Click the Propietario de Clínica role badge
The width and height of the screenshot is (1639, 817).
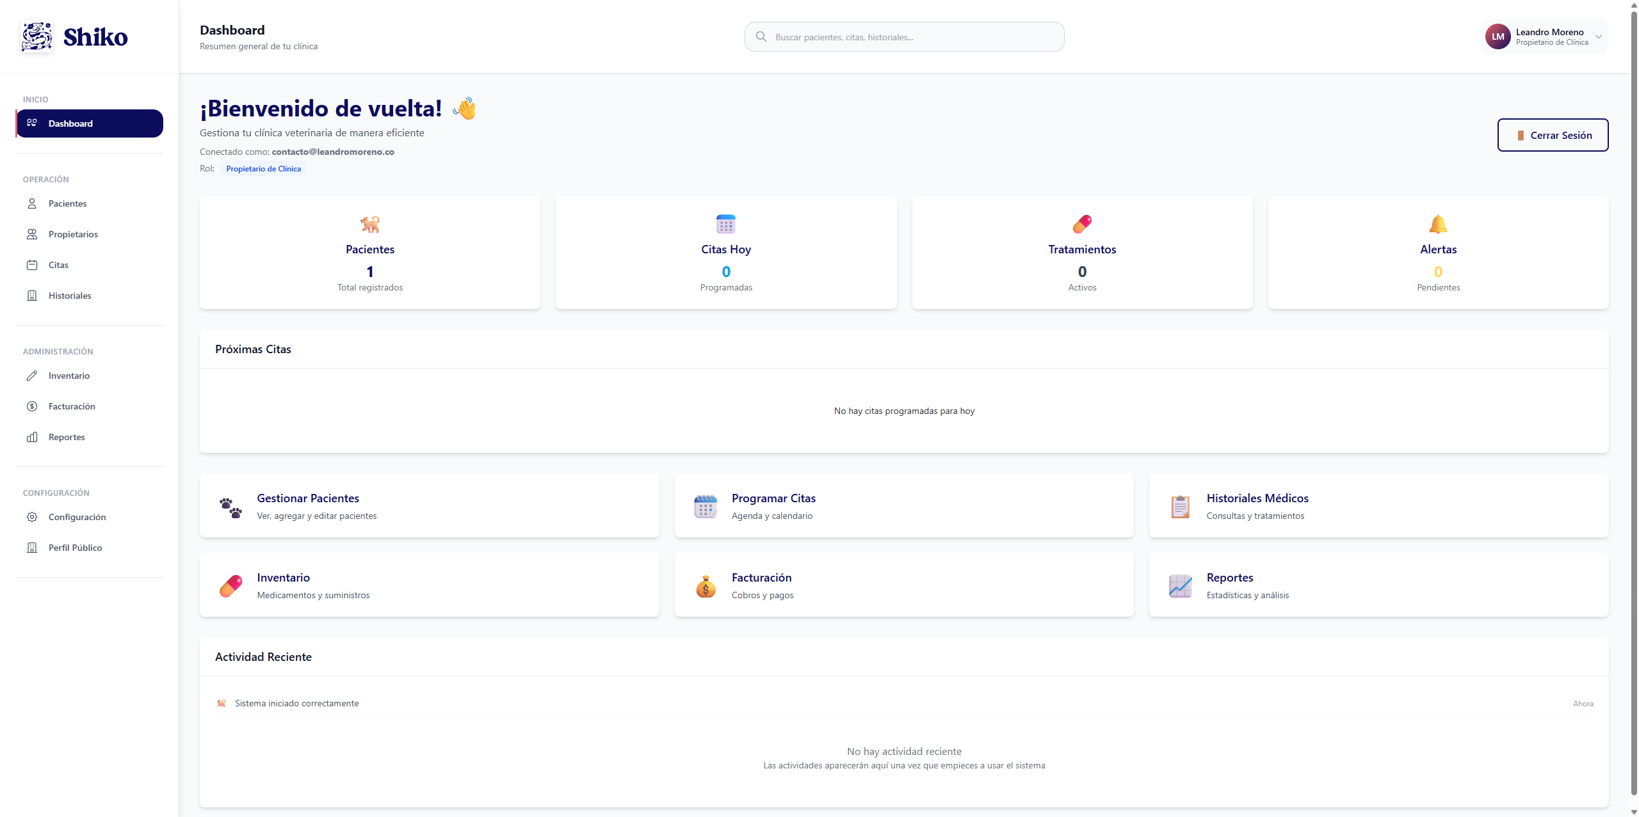(263, 168)
